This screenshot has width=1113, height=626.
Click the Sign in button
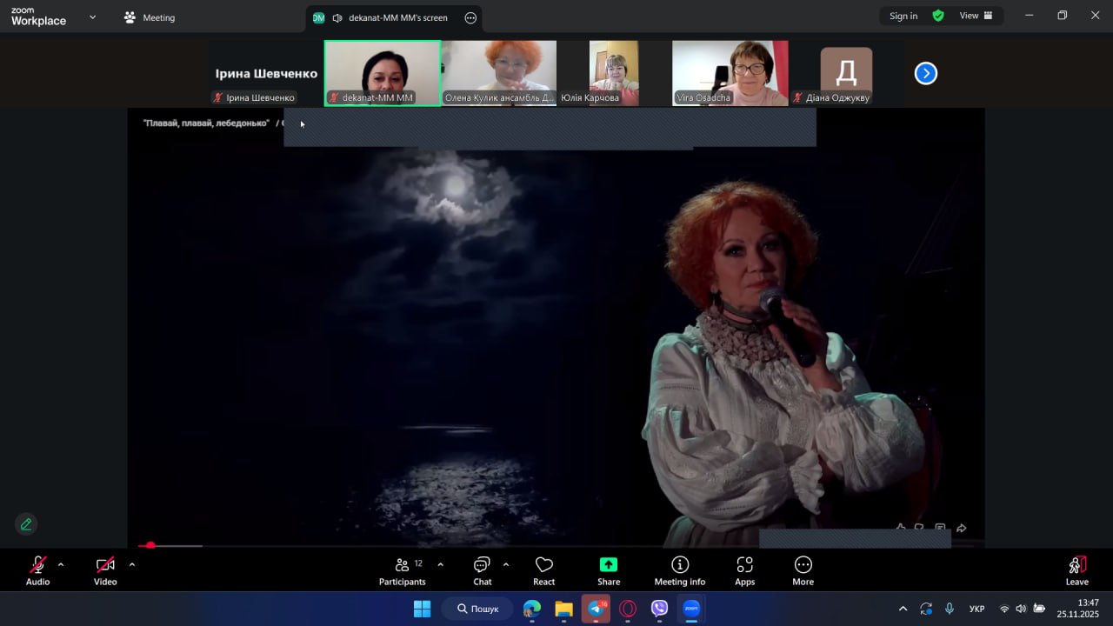(903, 16)
